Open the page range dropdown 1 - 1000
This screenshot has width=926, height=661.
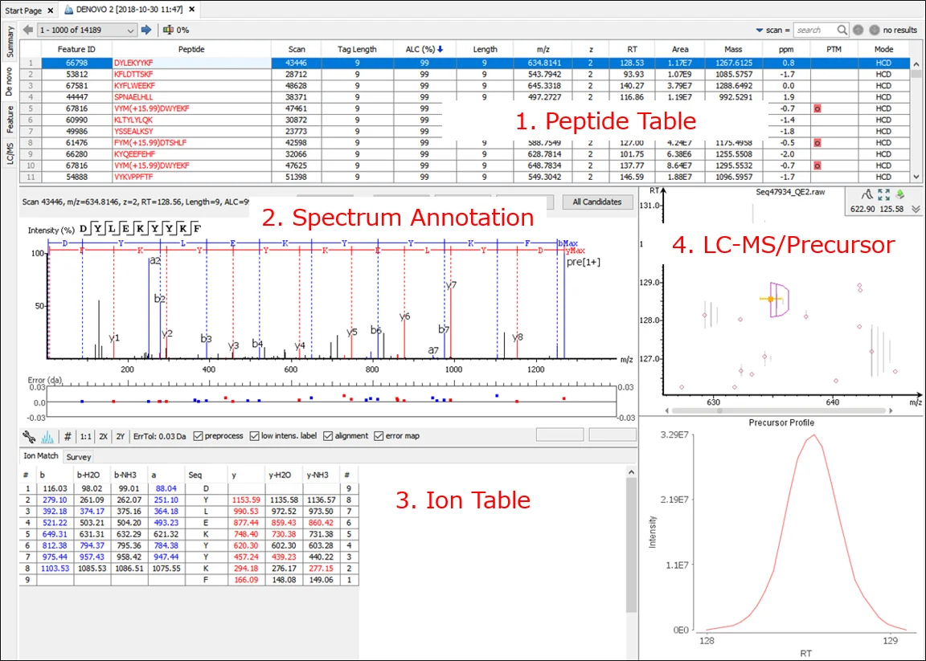click(88, 30)
